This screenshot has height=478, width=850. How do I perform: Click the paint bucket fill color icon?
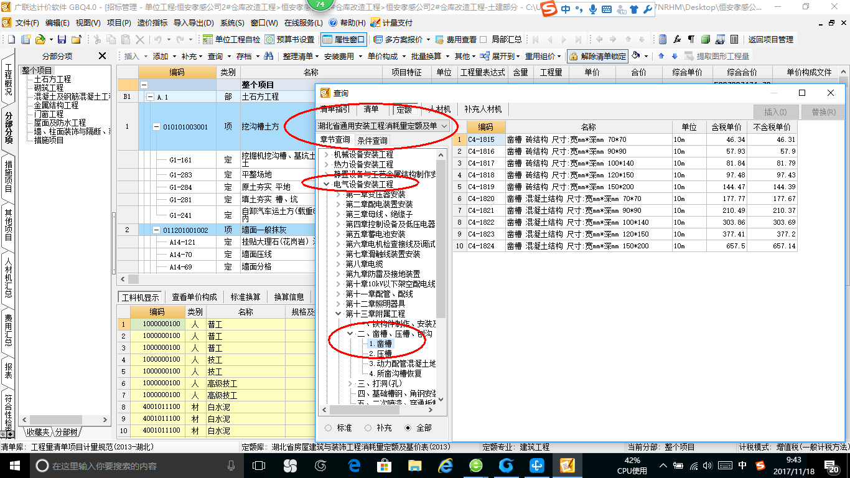point(636,56)
